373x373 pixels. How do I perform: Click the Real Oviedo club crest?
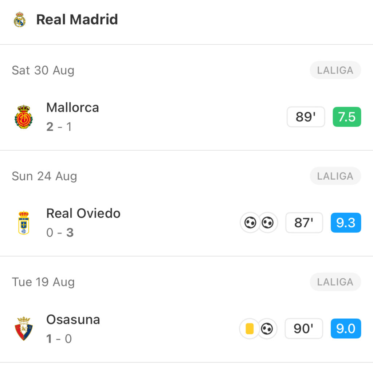click(24, 223)
